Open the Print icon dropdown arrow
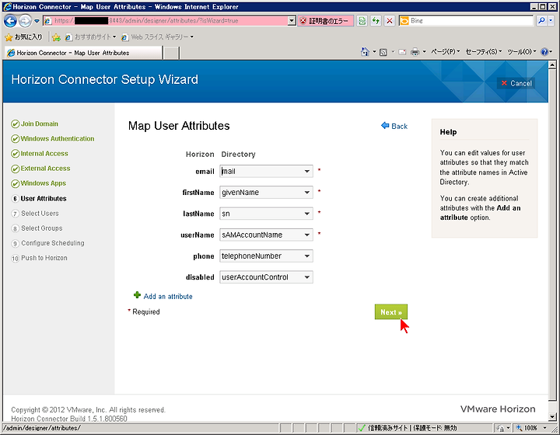This screenshot has height=435, width=560. point(425,52)
